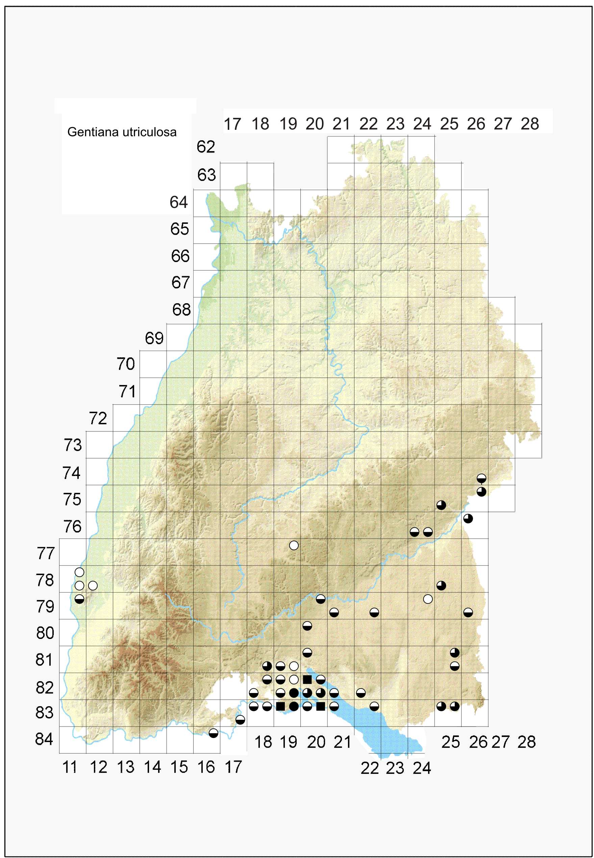Click half-filled circle in column 17, row 83
The image size is (594, 858).
(240, 719)
